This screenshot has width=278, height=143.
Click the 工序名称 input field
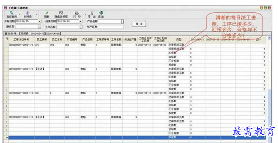pos(68,27)
